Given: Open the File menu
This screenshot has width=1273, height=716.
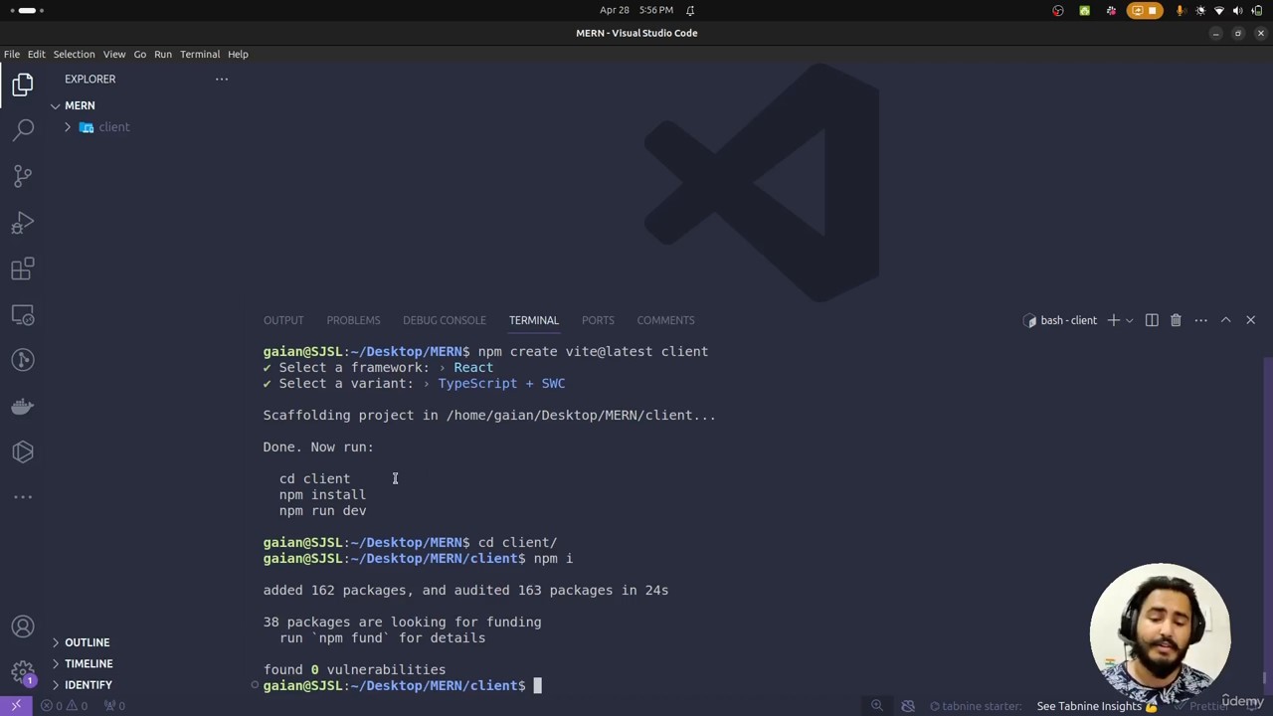Looking at the screenshot, I should [12, 54].
